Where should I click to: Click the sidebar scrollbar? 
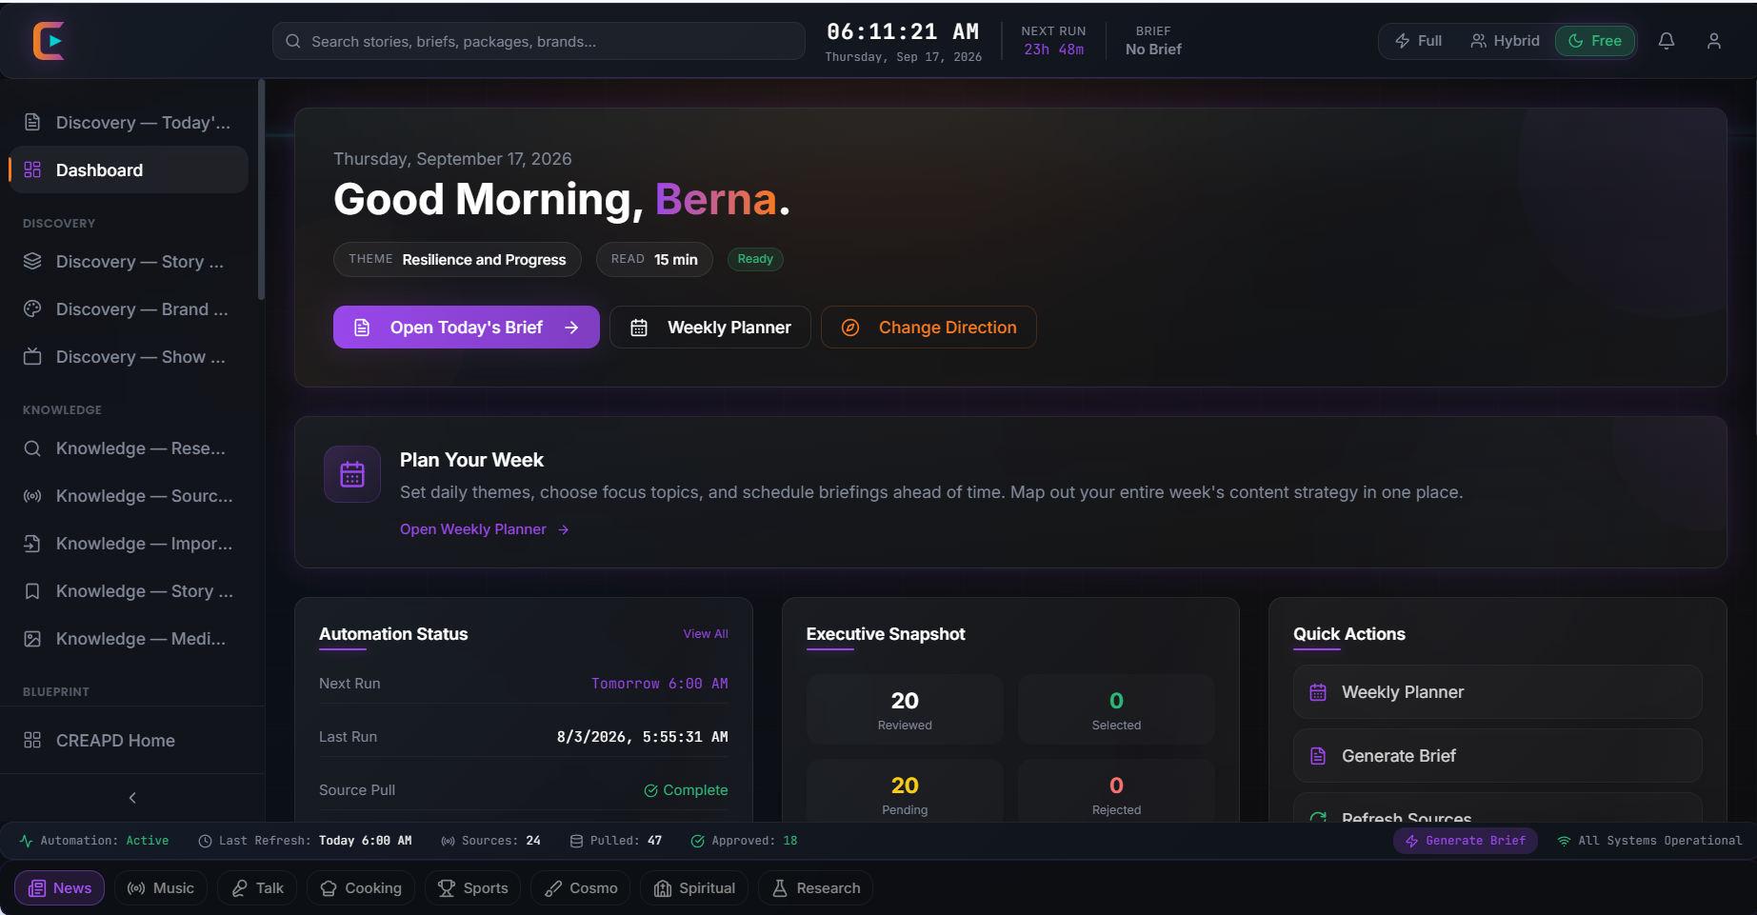pos(261,190)
